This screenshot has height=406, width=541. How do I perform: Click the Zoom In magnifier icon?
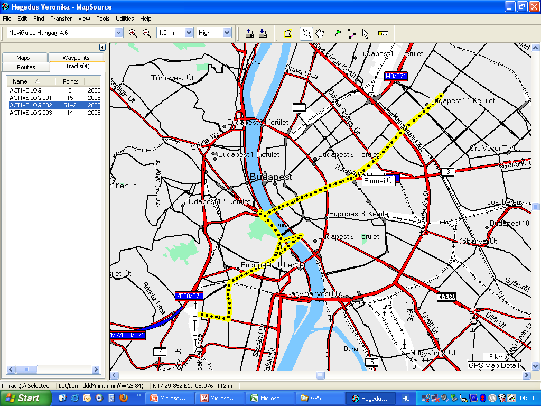133,33
